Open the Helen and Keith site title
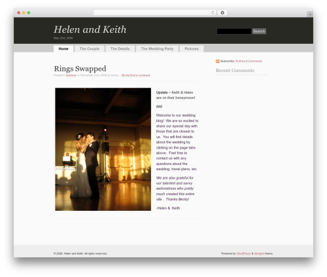 point(90,29)
